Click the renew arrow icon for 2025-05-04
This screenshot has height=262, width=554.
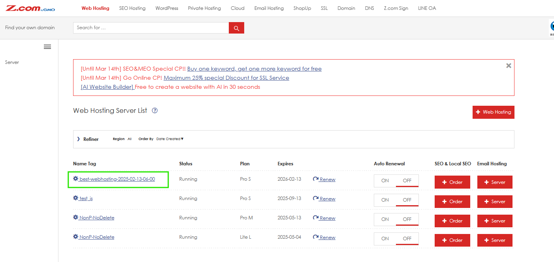(316, 237)
